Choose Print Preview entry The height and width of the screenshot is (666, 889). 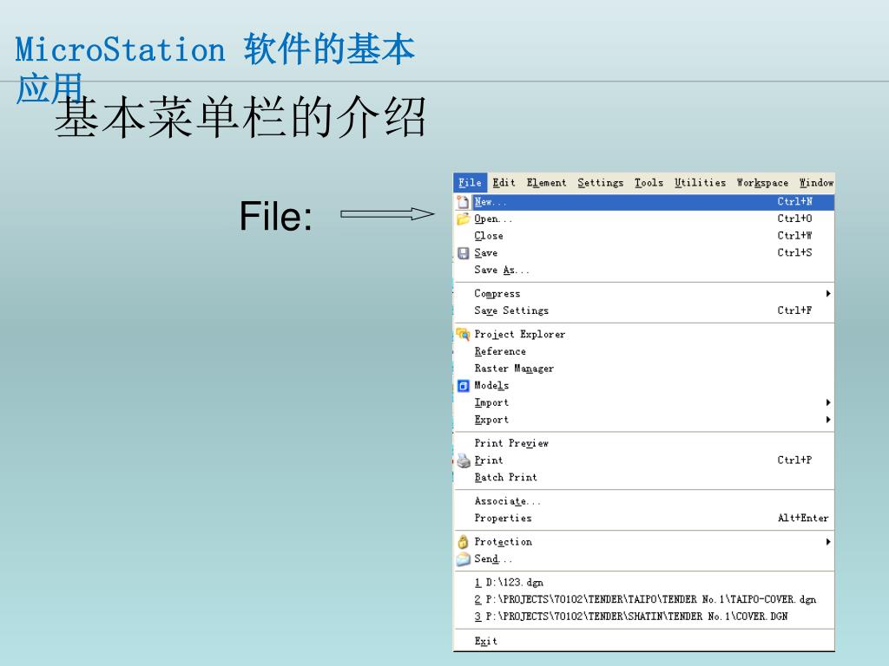click(644, 443)
